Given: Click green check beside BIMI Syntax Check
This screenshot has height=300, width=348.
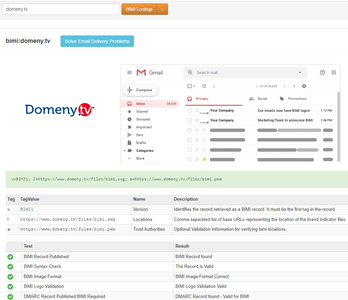Looking at the screenshot, I should pos(10,267).
